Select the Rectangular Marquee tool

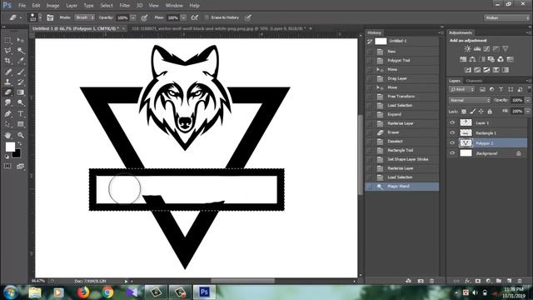tap(7, 41)
